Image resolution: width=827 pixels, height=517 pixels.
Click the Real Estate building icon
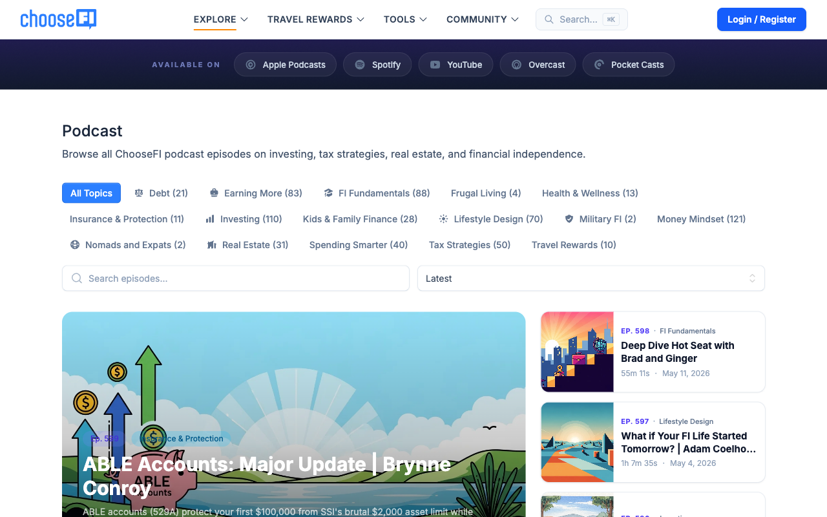point(211,245)
